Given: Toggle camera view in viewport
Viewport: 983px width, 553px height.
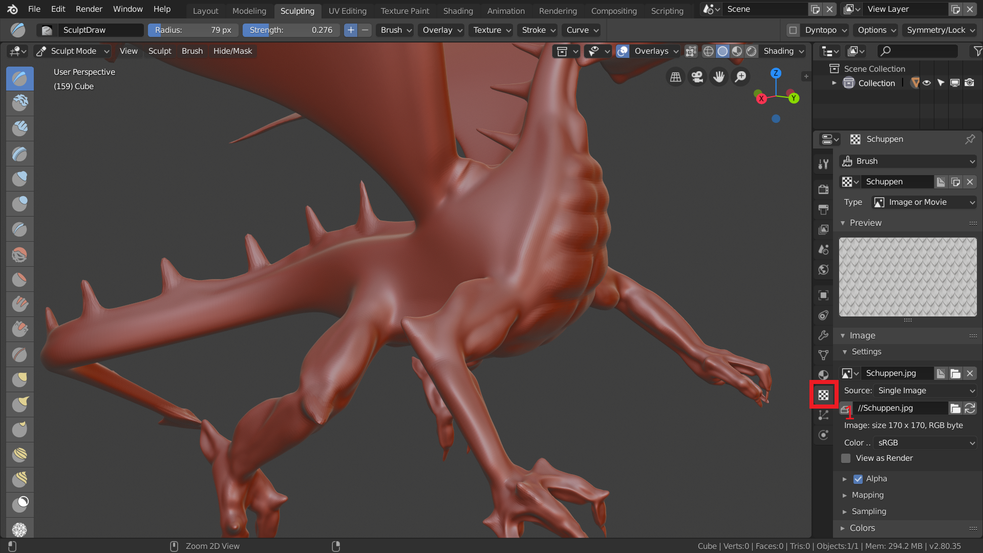Looking at the screenshot, I should [697, 77].
